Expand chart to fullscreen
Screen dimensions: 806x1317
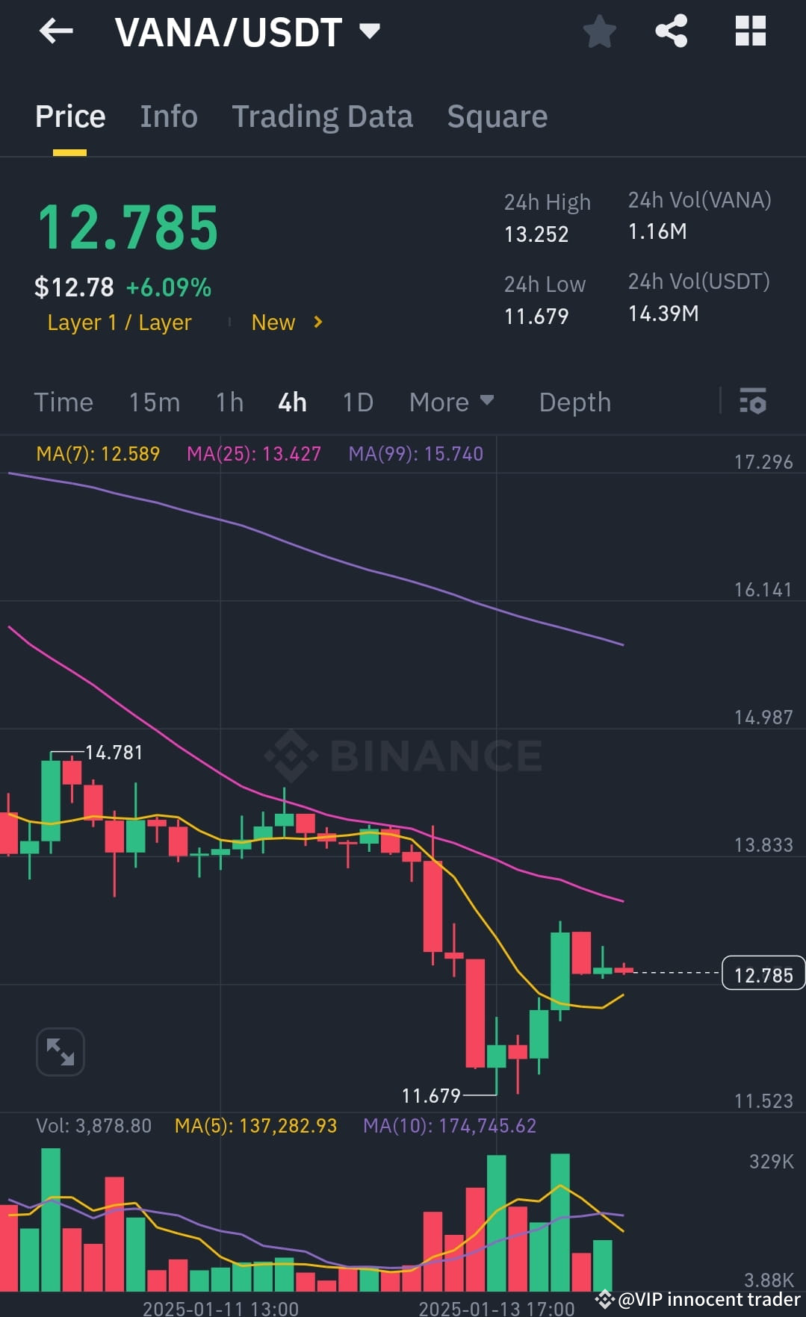60,1050
